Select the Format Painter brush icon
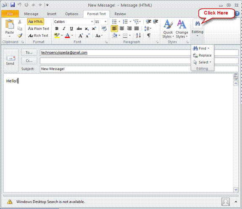Screen dimensions: 242x209 [20, 36]
